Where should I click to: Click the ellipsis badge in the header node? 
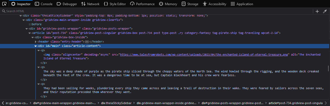point(87,42)
